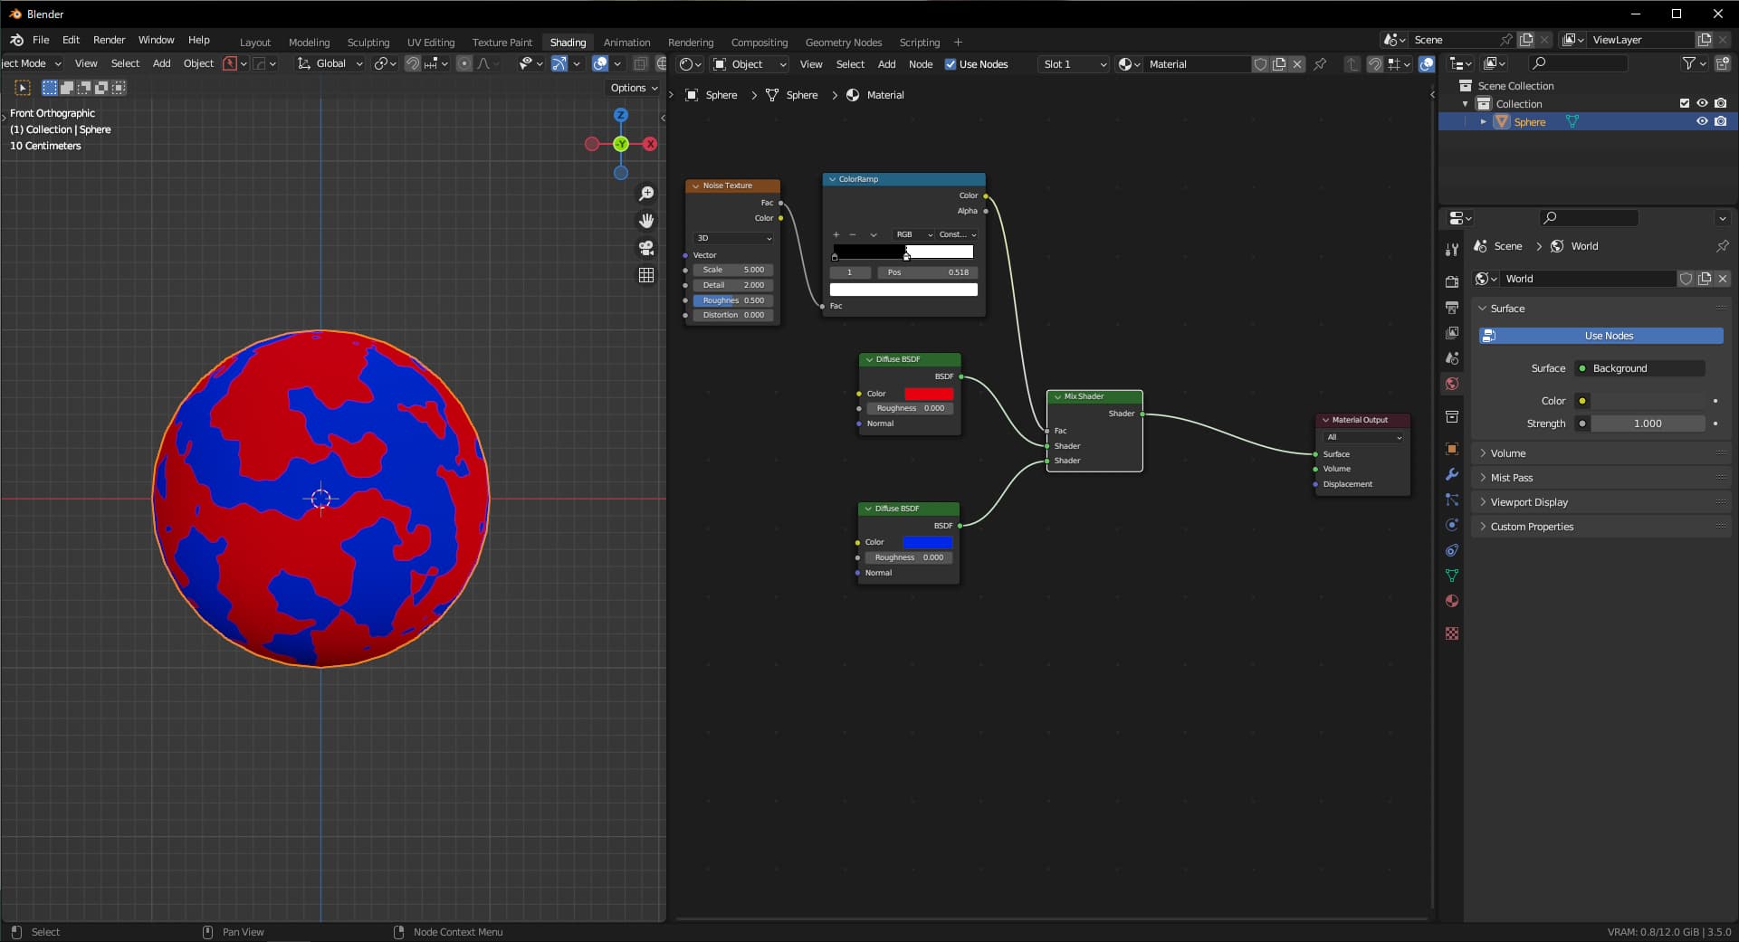The width and height of the screenshot is (1739, 942).
Task: Toggle node editor overlay button
Action: tap(1427, 64)
